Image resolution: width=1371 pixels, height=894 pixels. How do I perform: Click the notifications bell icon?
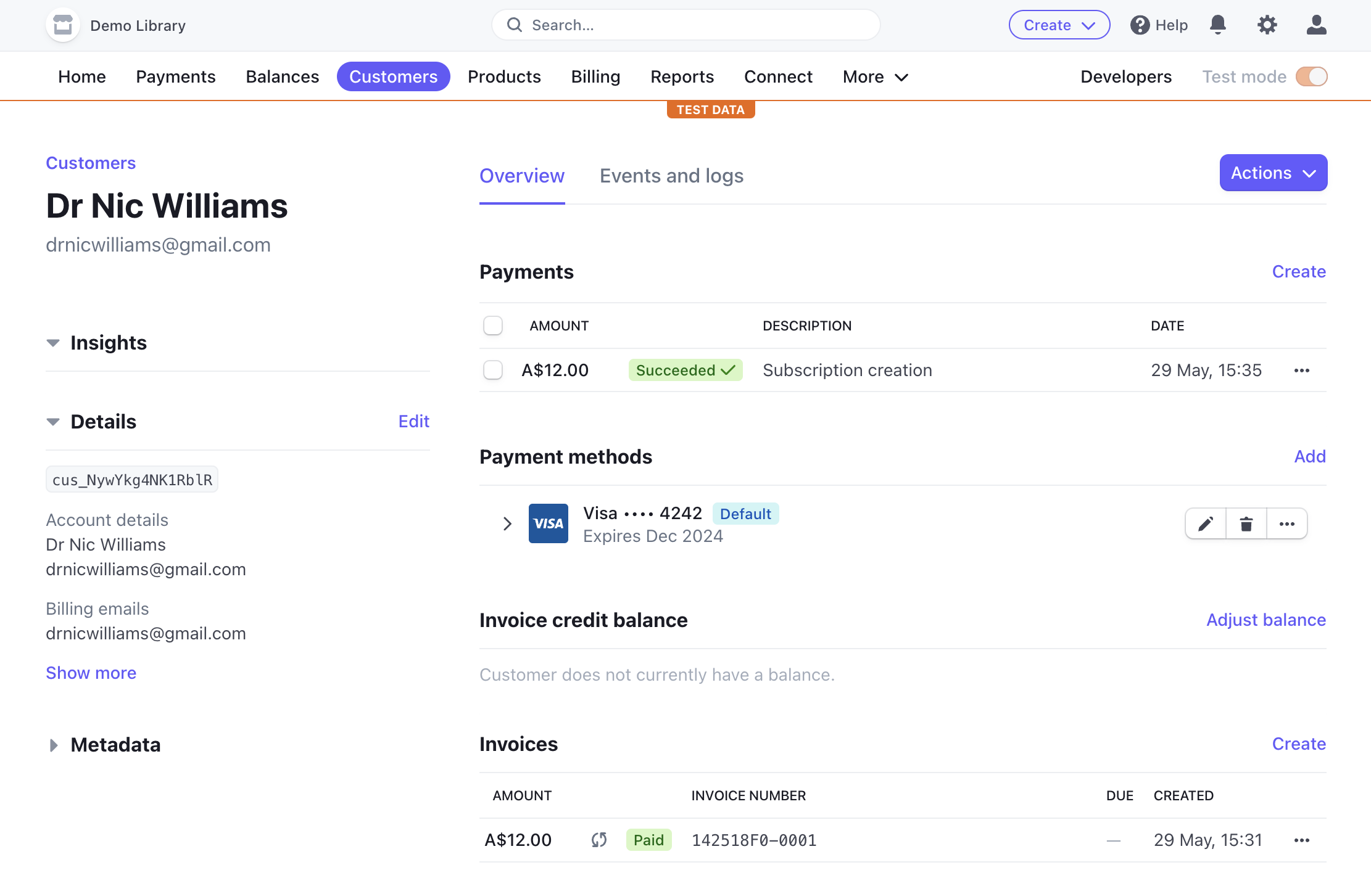pyautogui.click(x=1217, y=25)
